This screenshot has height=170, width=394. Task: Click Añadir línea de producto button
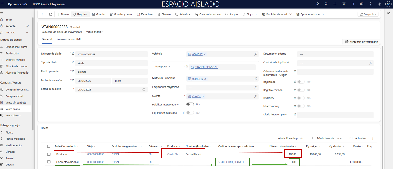tap(289, 138)
